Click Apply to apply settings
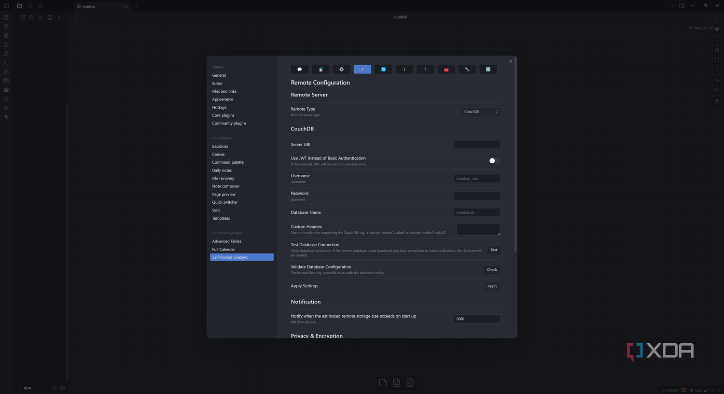 tap(492, 286)
